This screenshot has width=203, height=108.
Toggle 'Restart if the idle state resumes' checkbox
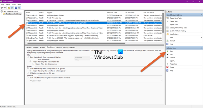(x=33, y=64)
